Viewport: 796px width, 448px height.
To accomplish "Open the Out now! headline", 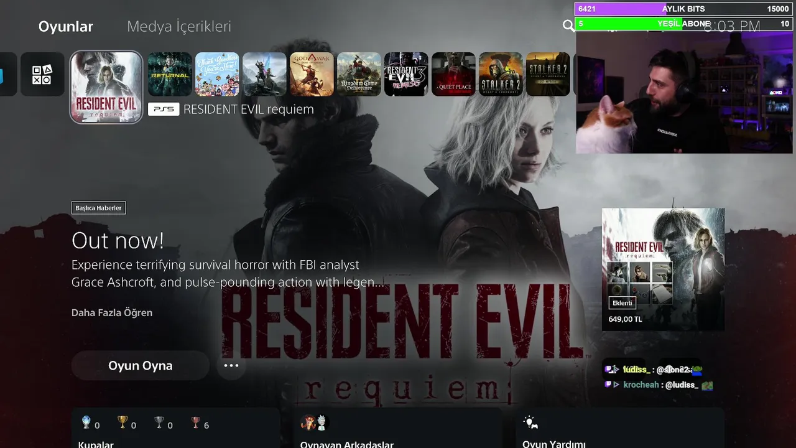I will [118, 240].
